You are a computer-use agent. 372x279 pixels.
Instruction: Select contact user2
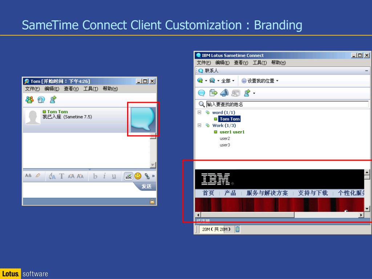[225, 138]
